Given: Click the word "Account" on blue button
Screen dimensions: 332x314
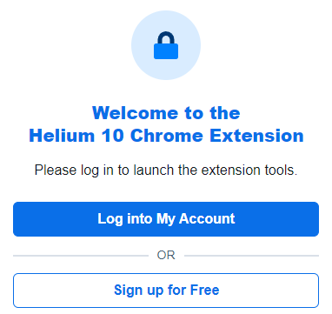Looking at the screenshot, I should [x=207, y=218].
